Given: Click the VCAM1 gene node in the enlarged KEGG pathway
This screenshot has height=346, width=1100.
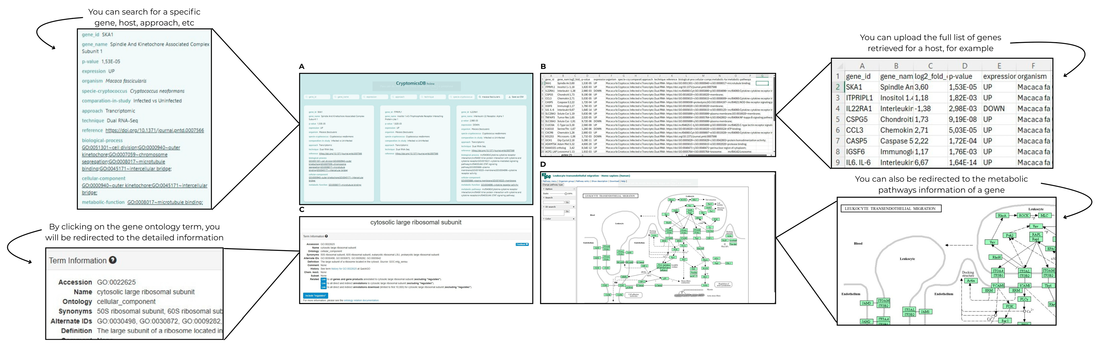Looking at the screenshot, I should coord(998,286).
